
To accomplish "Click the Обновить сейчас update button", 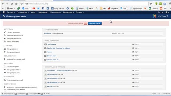I will click(95, 23).
